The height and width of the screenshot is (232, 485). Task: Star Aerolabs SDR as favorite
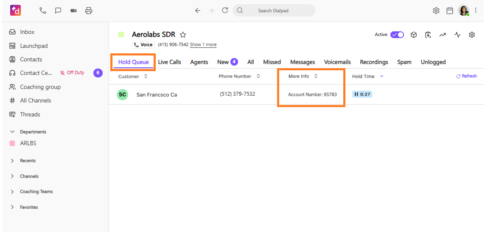tap(183, 35)
